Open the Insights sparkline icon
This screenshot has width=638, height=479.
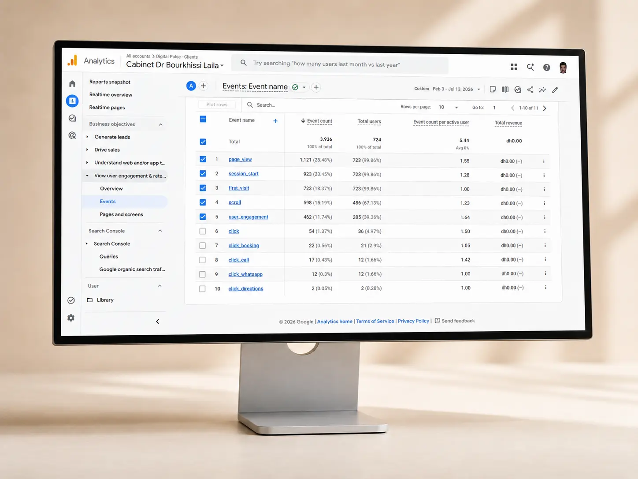(542, 90)
